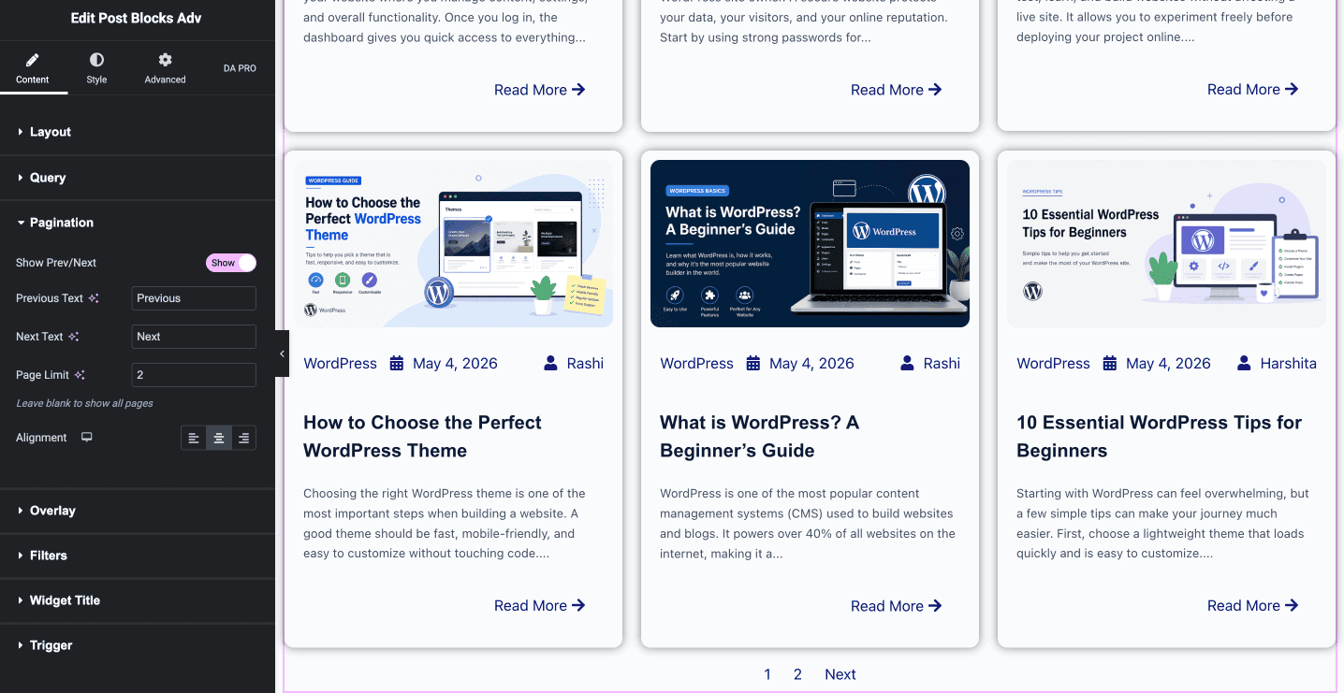The image size is (1344, 693).
Task: Click author icon on What is WordPress post
Action: pyautogui.click(x=907, y=363)
